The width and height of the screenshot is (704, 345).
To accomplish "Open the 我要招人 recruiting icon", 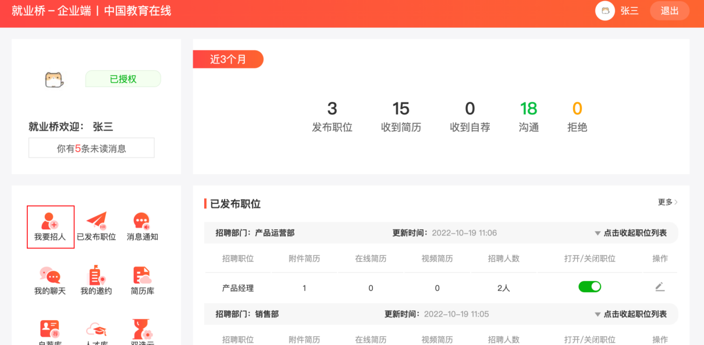I will pos(50,227).
